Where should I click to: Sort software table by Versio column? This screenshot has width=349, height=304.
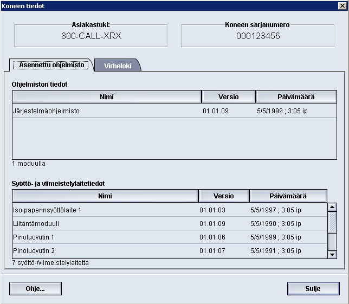coord(228,97)
